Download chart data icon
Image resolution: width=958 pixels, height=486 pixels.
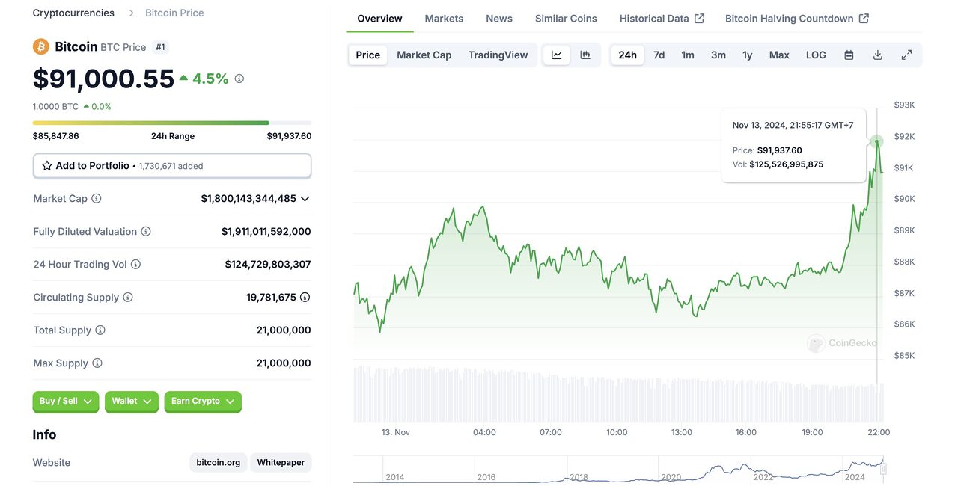tap(878, 55)
